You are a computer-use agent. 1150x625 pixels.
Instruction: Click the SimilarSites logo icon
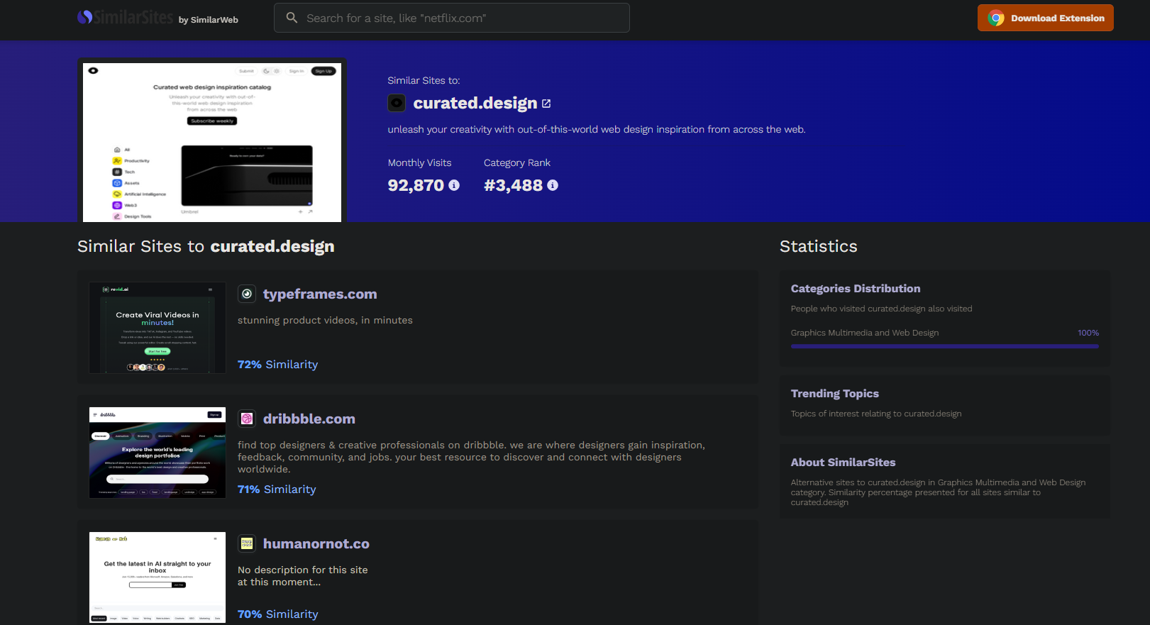(x=85, y=17)
